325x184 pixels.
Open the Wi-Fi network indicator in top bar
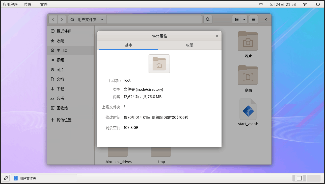pyautogui.click(x=305, y=4)
